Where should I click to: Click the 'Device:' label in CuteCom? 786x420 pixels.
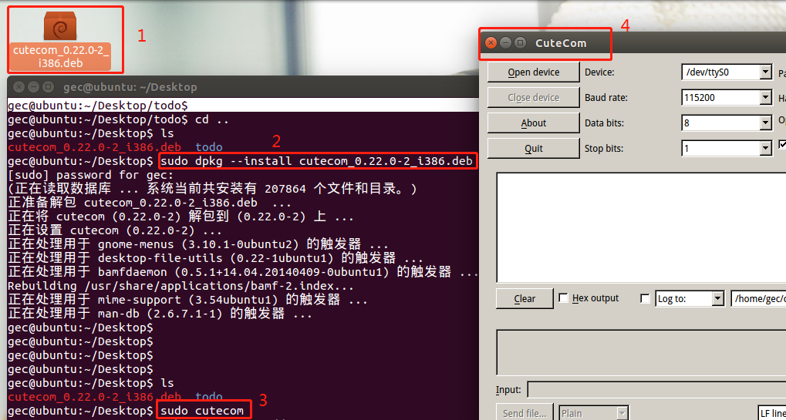coord(599,72)
